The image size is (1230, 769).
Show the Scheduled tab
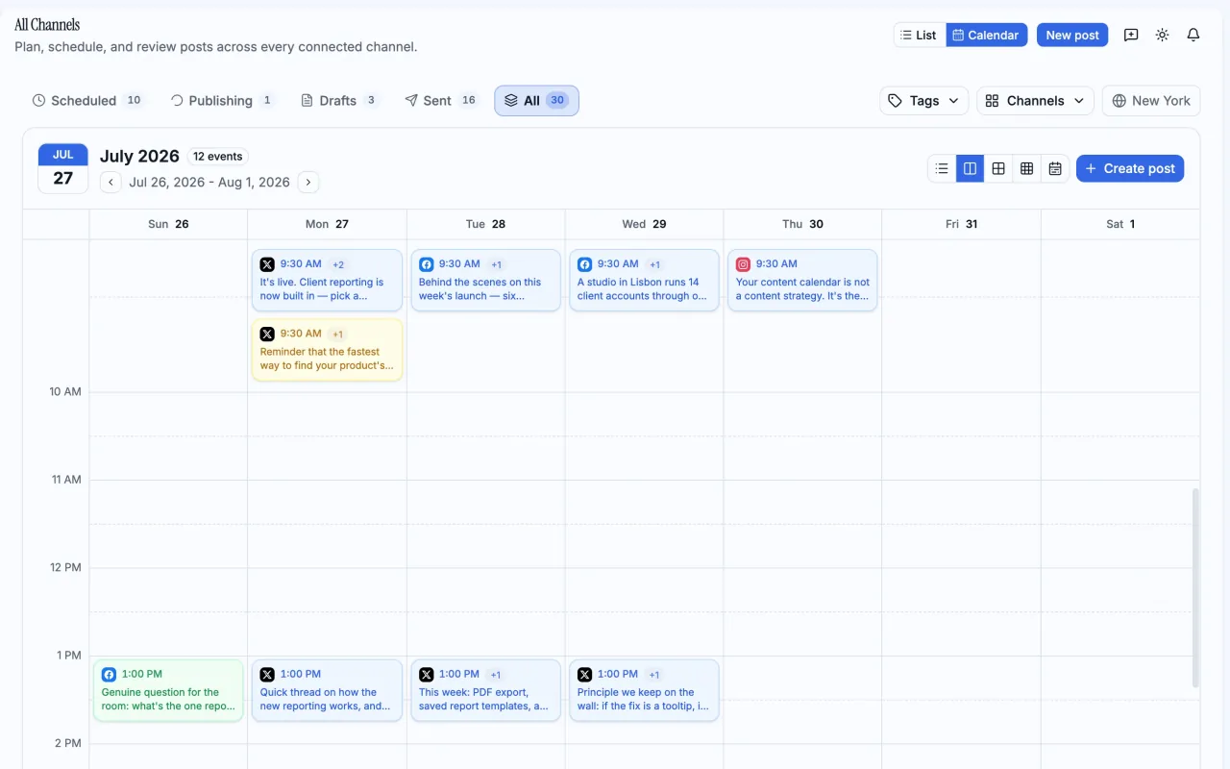tap(87, 101)
